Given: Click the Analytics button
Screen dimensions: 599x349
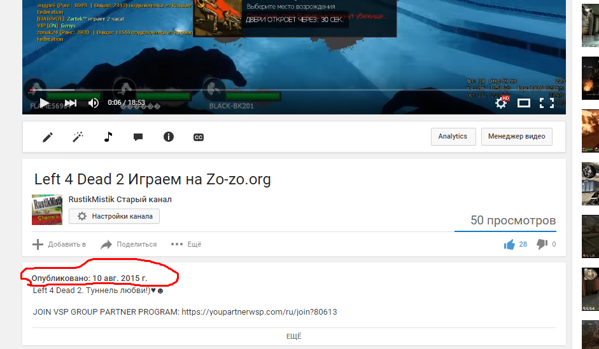Looking at the screenshot, I should [453, 137].
